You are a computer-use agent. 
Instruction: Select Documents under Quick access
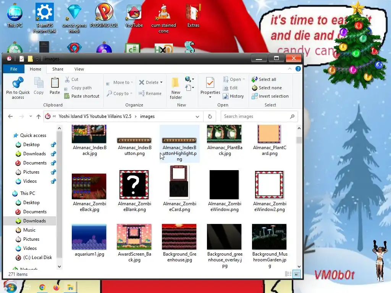(35, 163)
